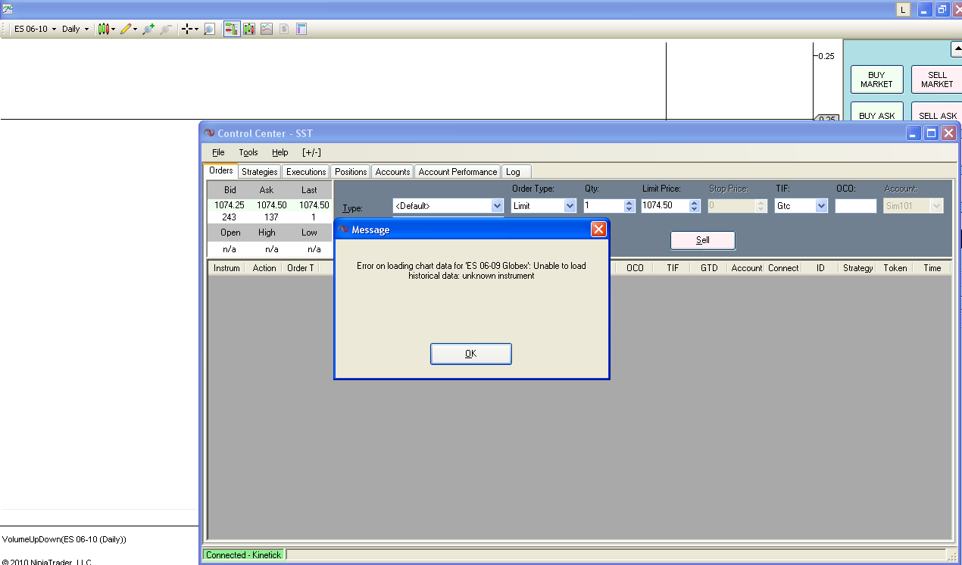Switch to the Accounts tab

pos(392,172)
